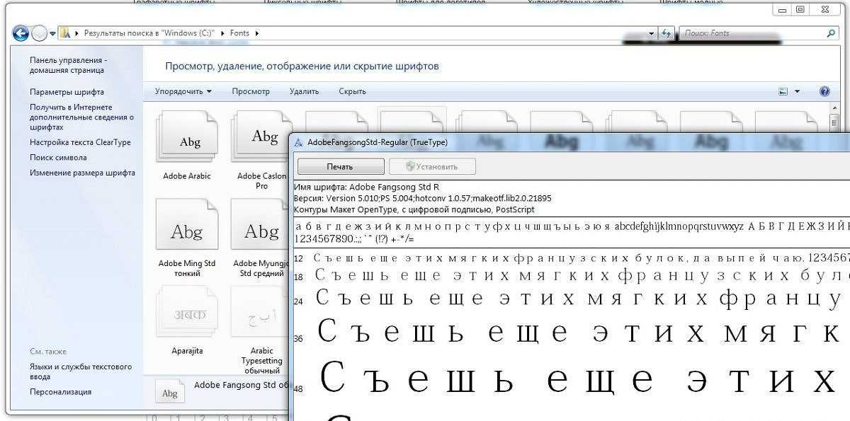The height and width of the screenshot is (421, 850).
Task: Click the size 36 sample row label
Action: click(298, 339)
